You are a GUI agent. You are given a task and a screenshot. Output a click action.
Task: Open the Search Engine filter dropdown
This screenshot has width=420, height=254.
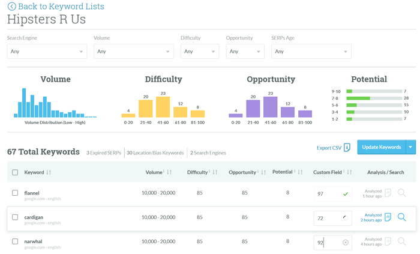[x=47, y=52]
